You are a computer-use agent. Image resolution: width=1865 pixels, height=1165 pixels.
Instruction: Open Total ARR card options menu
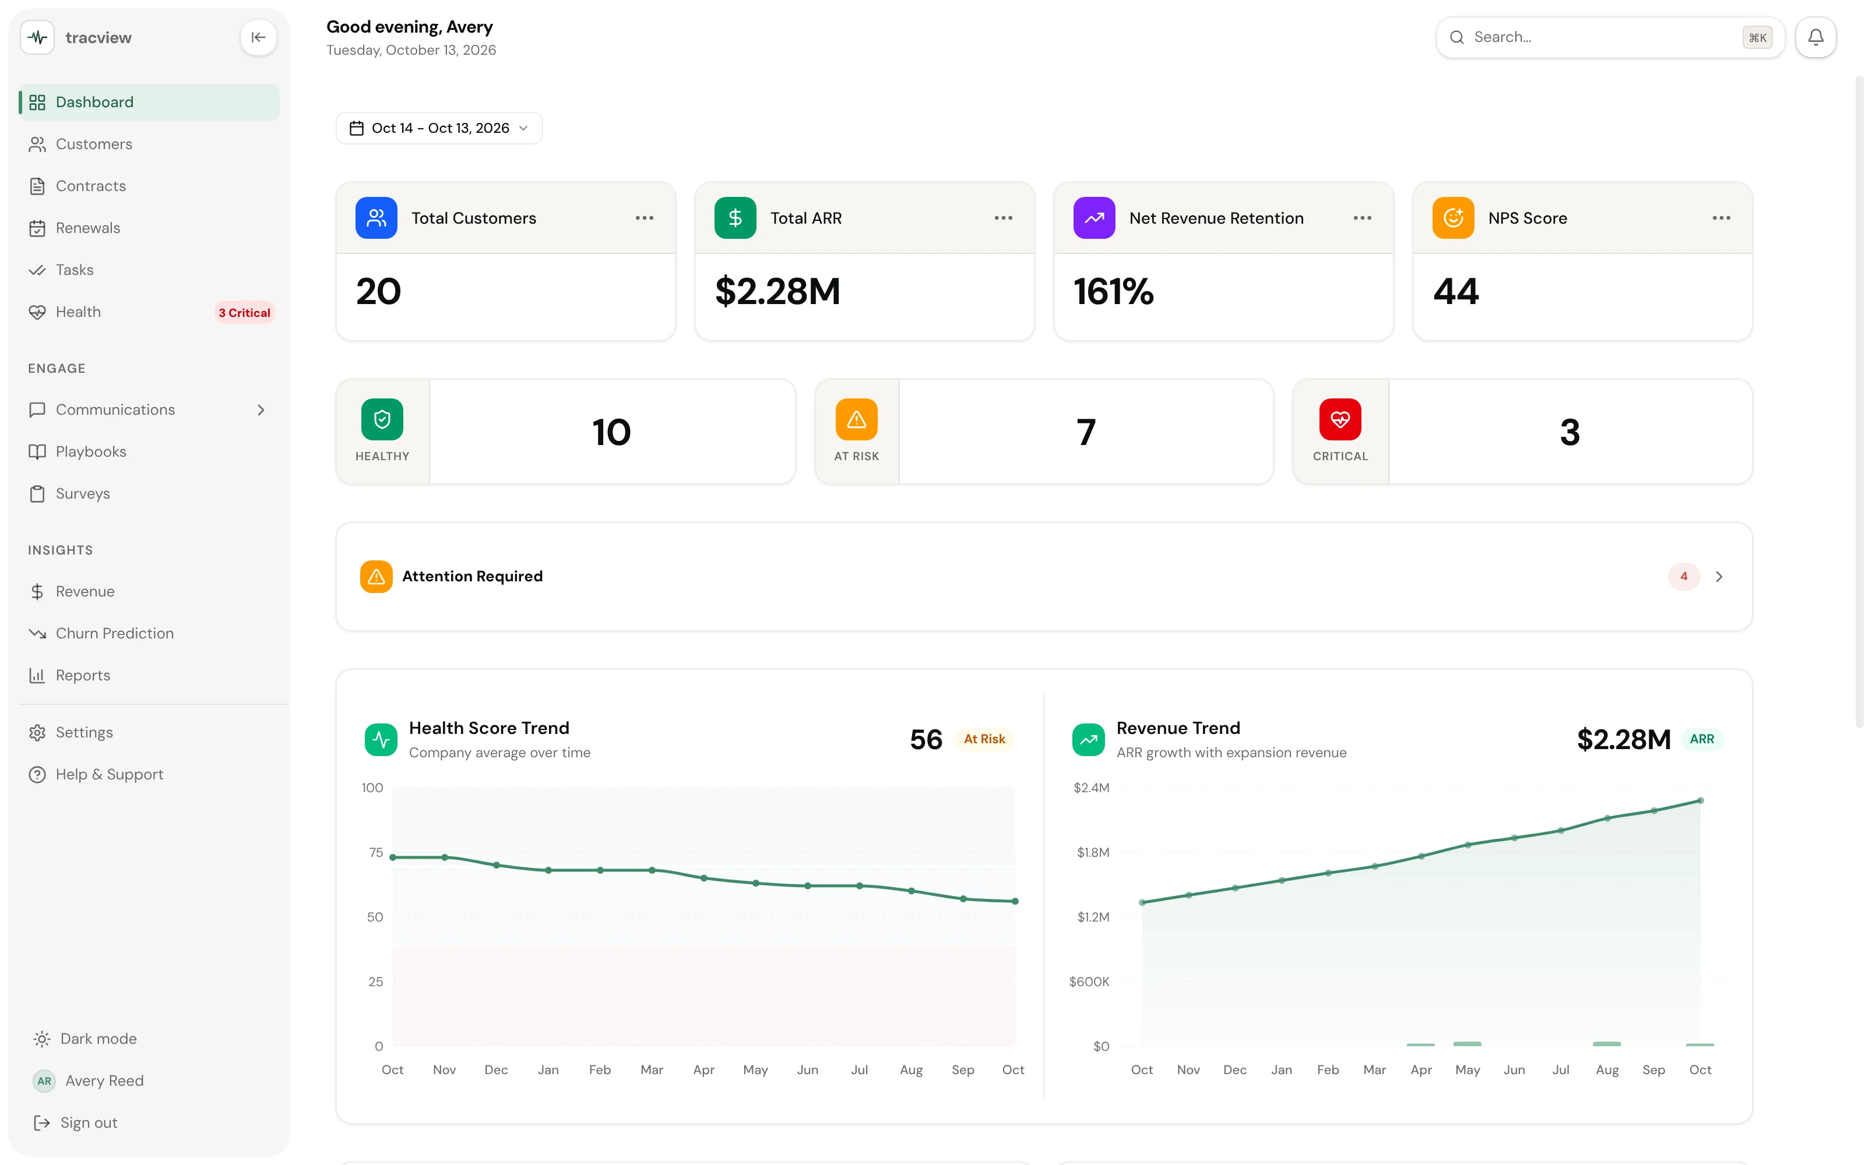[x=1004, y=218]
